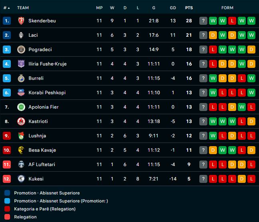
Task: Click the Apolonia Fier green badge
Action: coord(21,107)
